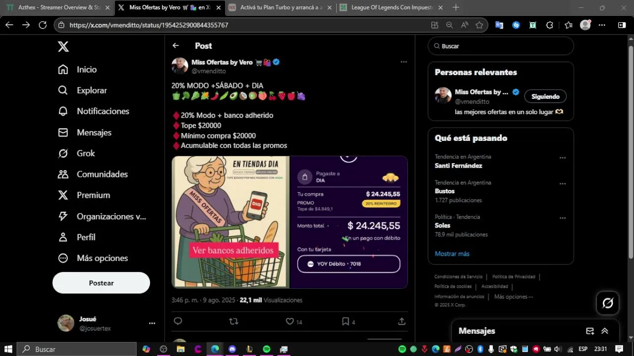Open Miss Ofertas by Vero author profile
This screenshot has width=634, height=356.
[x=222, y=62]
